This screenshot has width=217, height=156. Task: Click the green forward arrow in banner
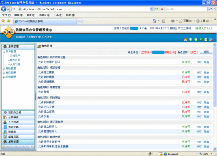pos(196,39)
